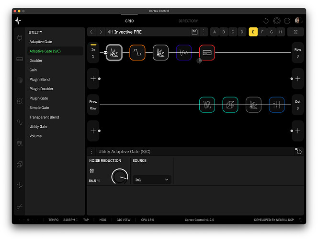Screen dimensions: 318x240
Task: Activate scene A
Action: [x=215, y=32]
